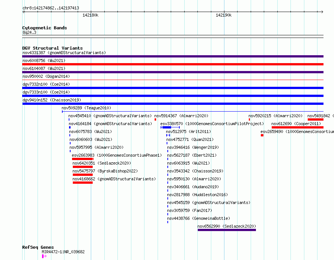The image size is (334, 260).
Task: Select dgv7333n100 (Coe2014) label
Action: click(46, 92)
